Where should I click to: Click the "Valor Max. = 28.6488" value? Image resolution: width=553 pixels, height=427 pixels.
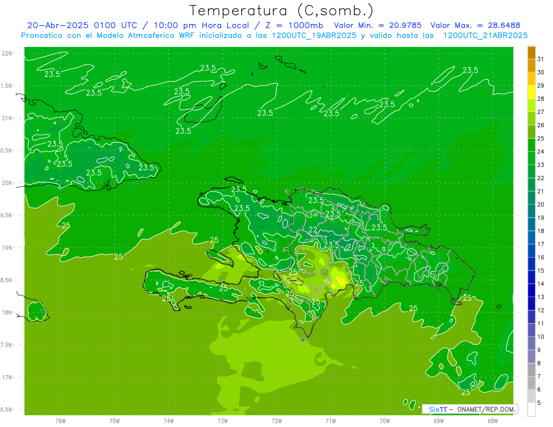pos(475,25)
